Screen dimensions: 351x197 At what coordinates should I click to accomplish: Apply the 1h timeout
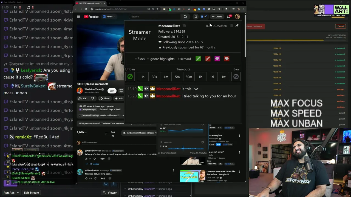point(200,77)
